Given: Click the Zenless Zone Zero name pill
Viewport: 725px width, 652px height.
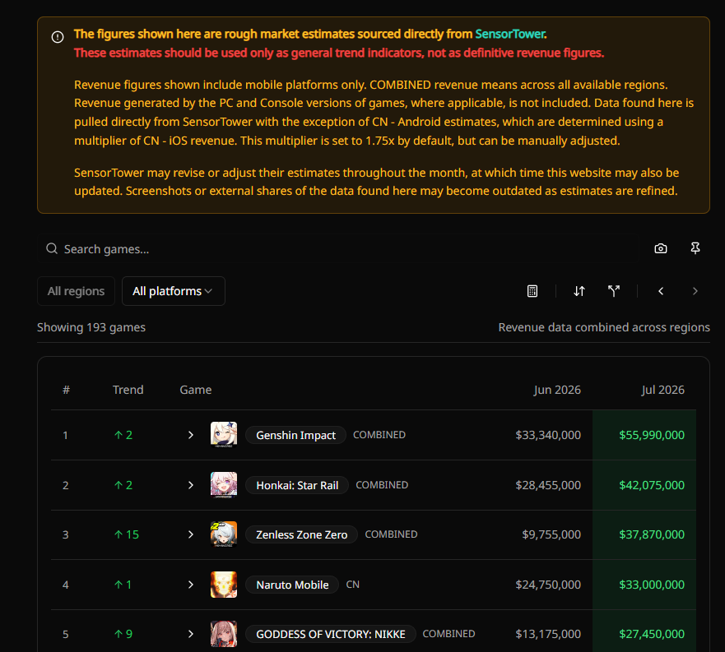Looking at the screenshot, I should [x=301, y=534].
